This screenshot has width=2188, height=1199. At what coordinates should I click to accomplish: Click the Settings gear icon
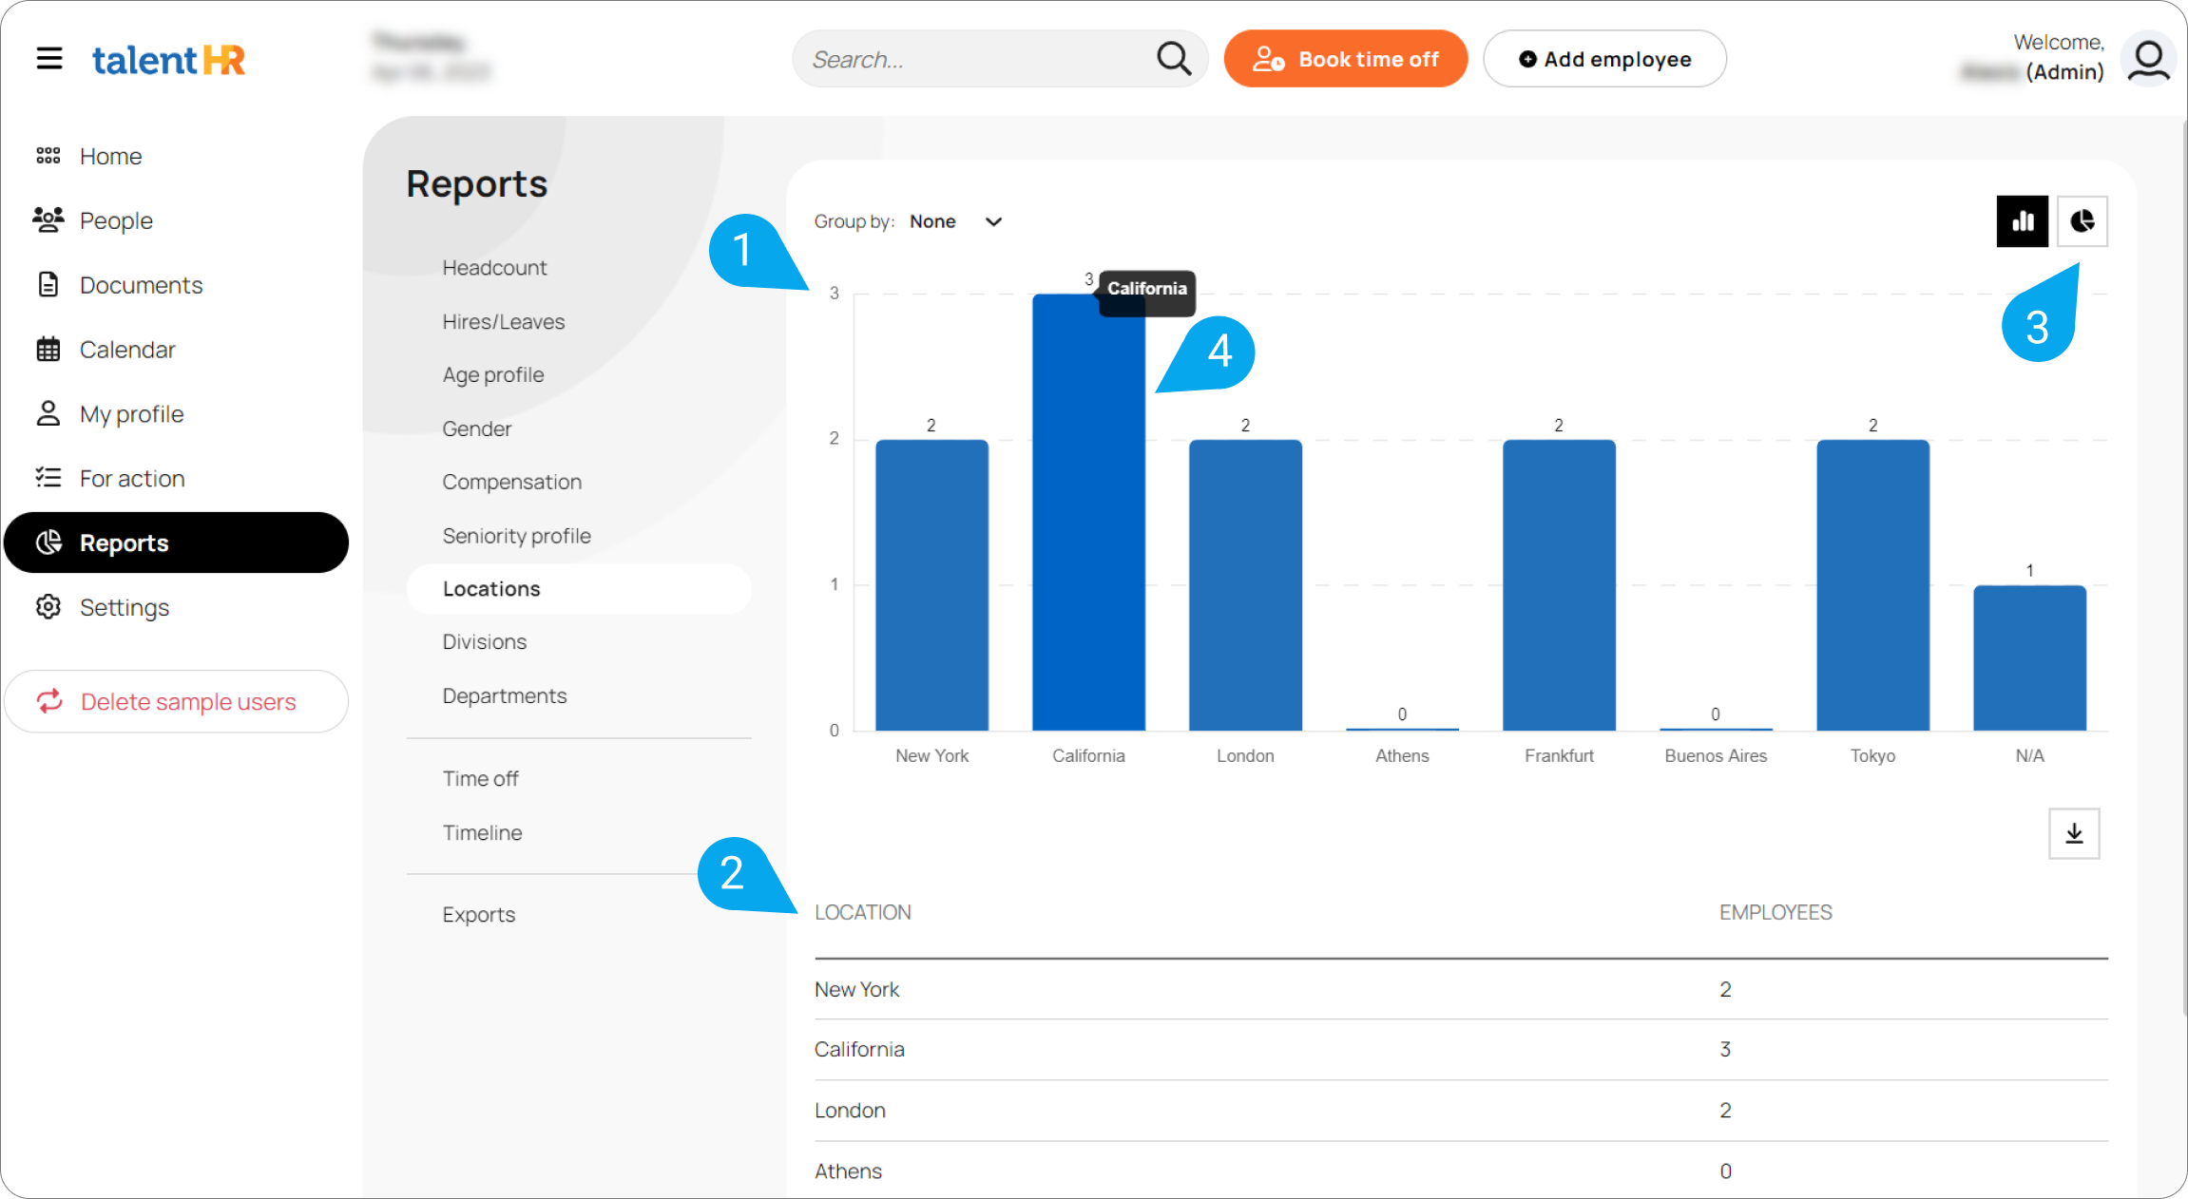pos(48,607)
